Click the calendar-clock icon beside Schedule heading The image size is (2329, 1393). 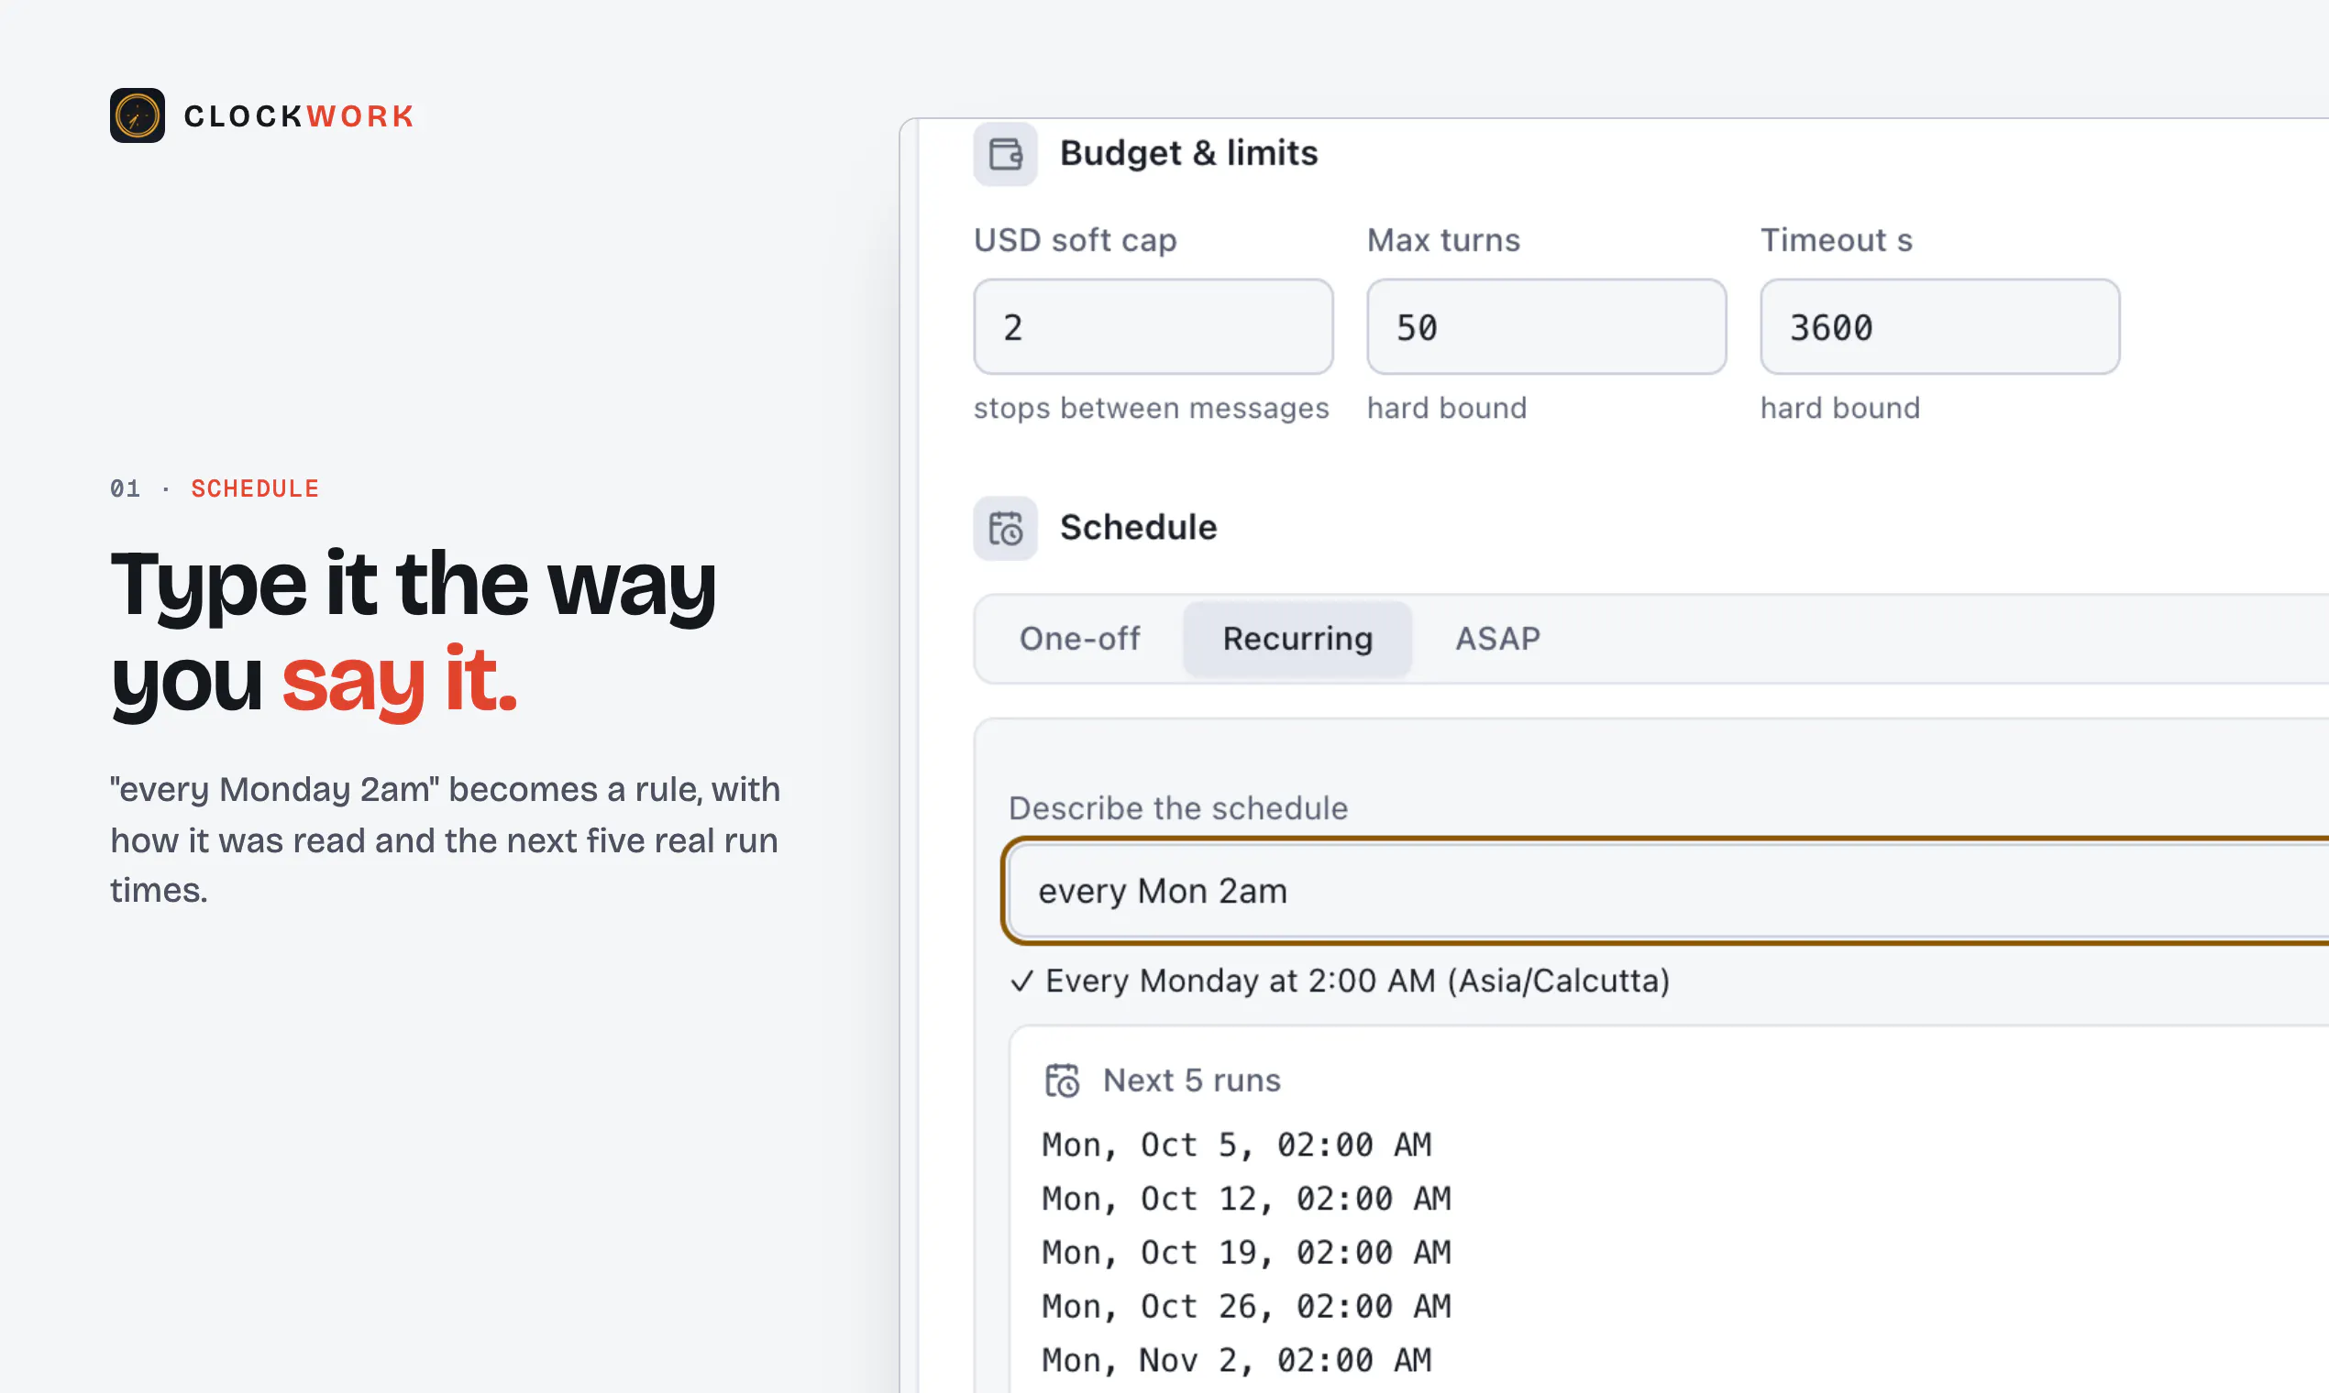pos(1005,528)
